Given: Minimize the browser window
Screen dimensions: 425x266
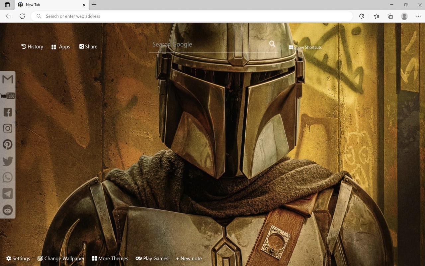Looking at the screenshot, I should 392,5.
